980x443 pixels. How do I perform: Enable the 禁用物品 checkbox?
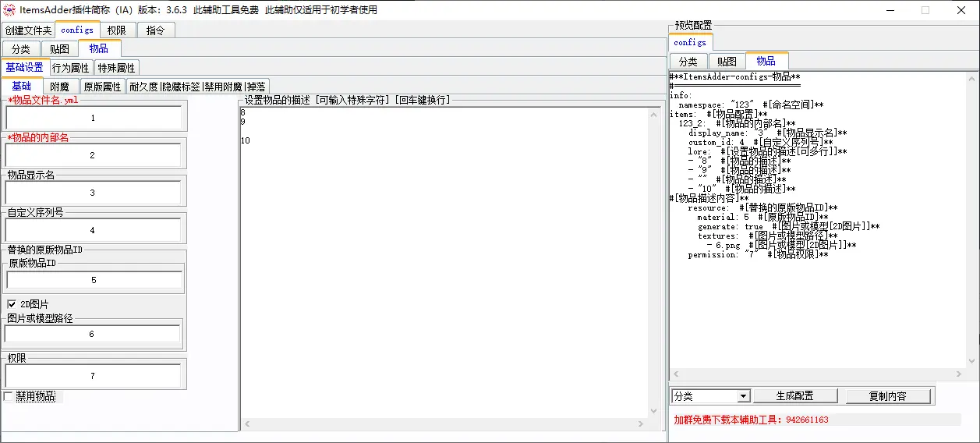click(9, 396)
